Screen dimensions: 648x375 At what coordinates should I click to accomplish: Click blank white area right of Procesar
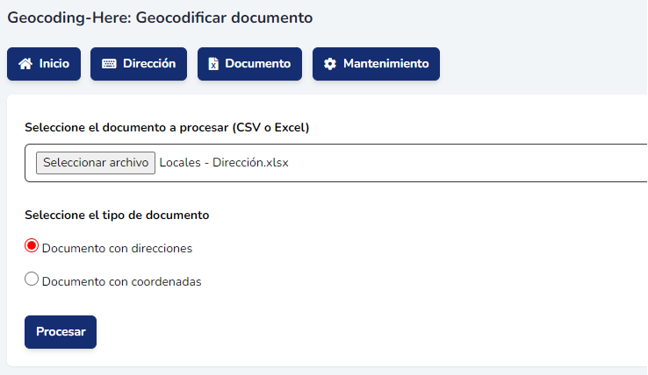coord(351,332)
